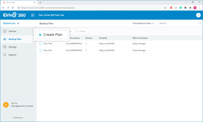203x122 pixels.
Task: Open the browser extensions puzzle icon
Action: point(190,8)
